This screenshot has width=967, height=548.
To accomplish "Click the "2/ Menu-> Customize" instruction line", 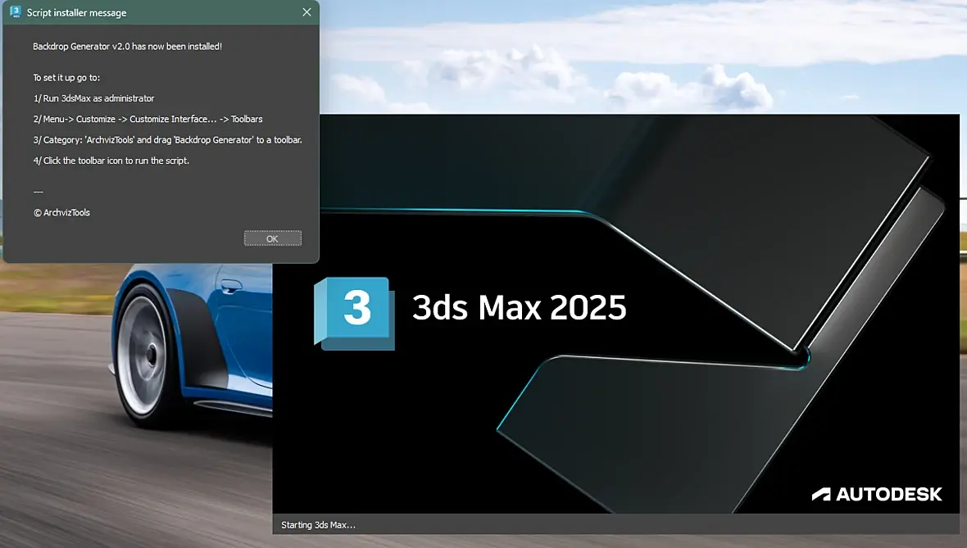I will tap(148, 119).
